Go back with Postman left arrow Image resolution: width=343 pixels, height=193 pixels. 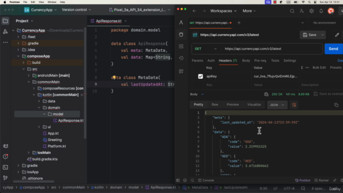pos(194,11)
